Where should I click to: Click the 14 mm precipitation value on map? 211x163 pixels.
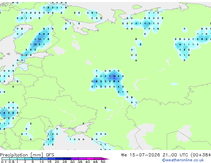pos(114,76)
